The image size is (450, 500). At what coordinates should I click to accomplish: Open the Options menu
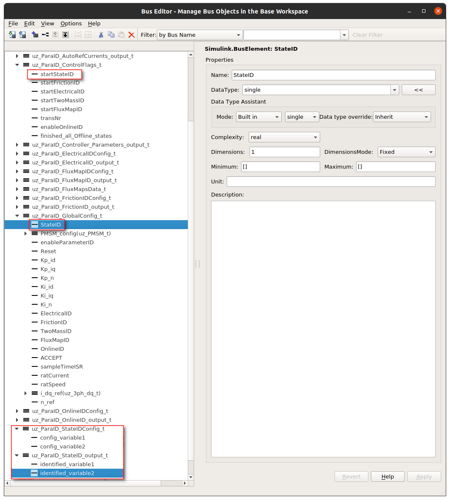click(x=71, y=24)
